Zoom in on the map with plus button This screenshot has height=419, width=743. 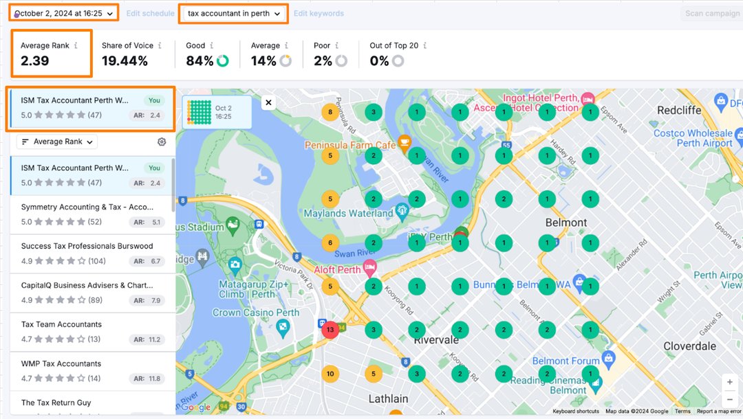730,382
